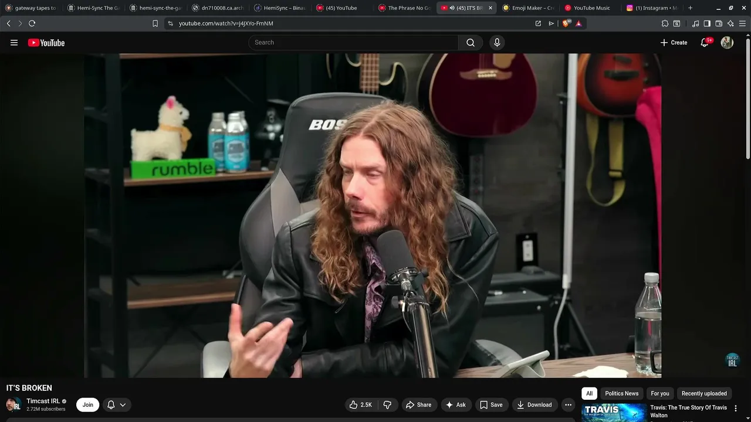Open Travis: The True Story video title
The width and height of the screenshot is (751, 422).
coord(688,411)
